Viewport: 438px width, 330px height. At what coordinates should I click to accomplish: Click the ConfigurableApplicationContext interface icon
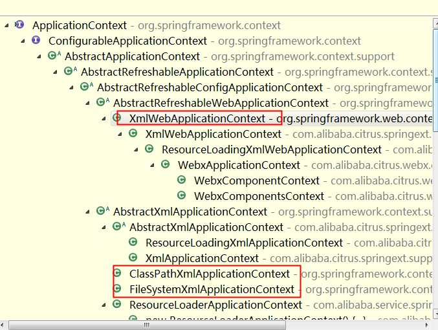(x=36, y=40)
